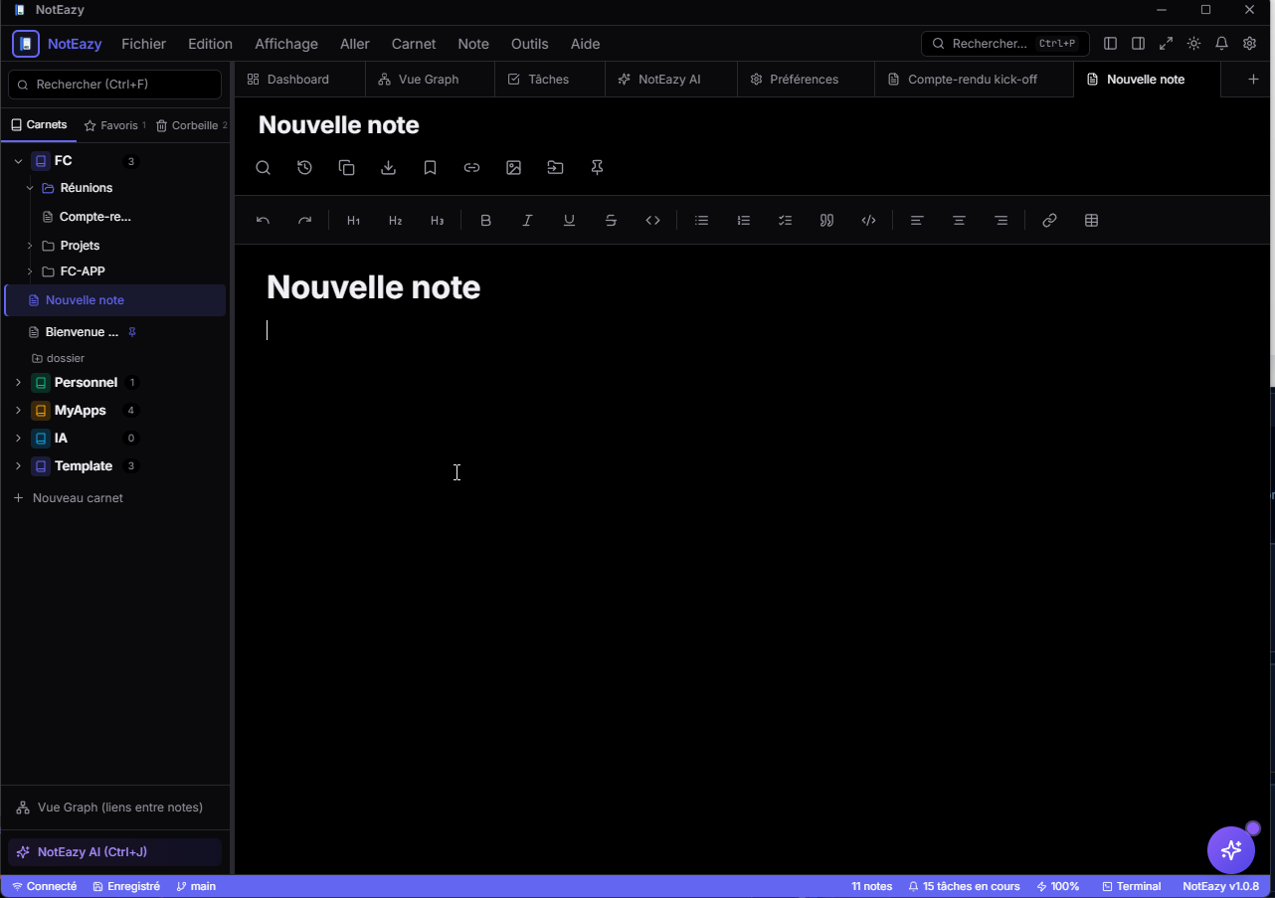
Task: Toggle bold formatting
Action: coord(485,221)
